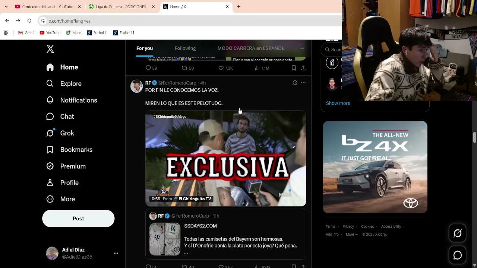The height and width of the screenshot is (268, 477).
Task: Open more options on FerRomeroCarp's post
Action: tap(303, 83)
